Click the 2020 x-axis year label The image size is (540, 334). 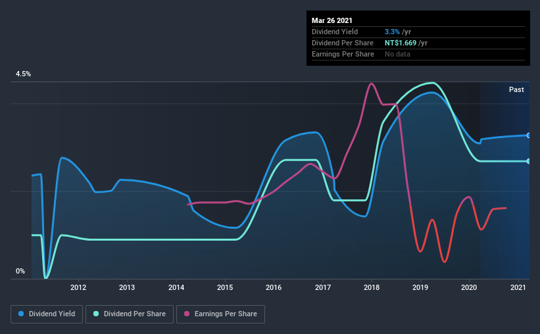[469, 287]
